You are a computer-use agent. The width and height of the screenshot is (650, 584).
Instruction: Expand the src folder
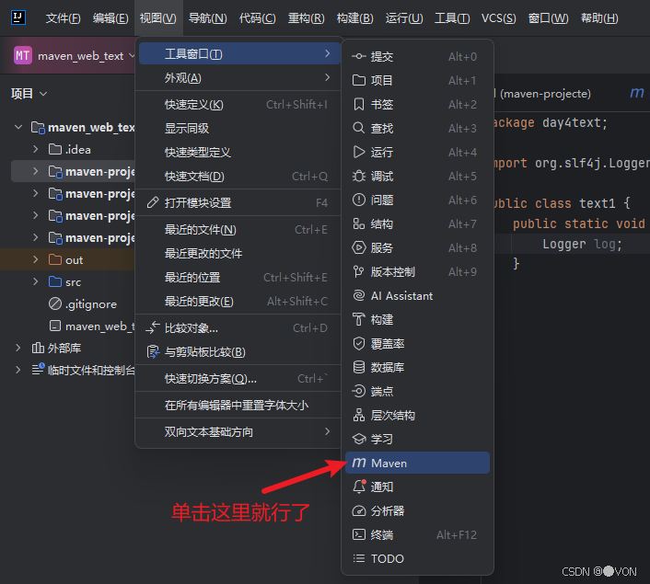pyautogui.click(x=36, y=281)
